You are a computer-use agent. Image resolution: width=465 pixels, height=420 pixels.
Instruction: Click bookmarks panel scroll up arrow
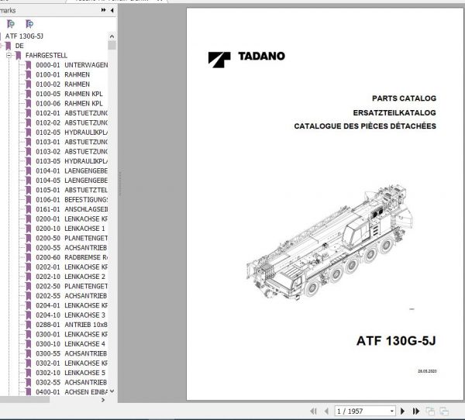112,36
